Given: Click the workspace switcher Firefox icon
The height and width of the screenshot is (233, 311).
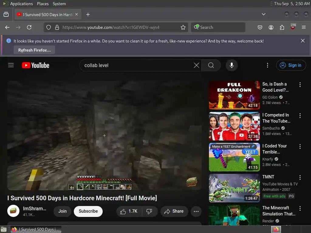Looking at the screenshot, I should [x=276, y=229].
